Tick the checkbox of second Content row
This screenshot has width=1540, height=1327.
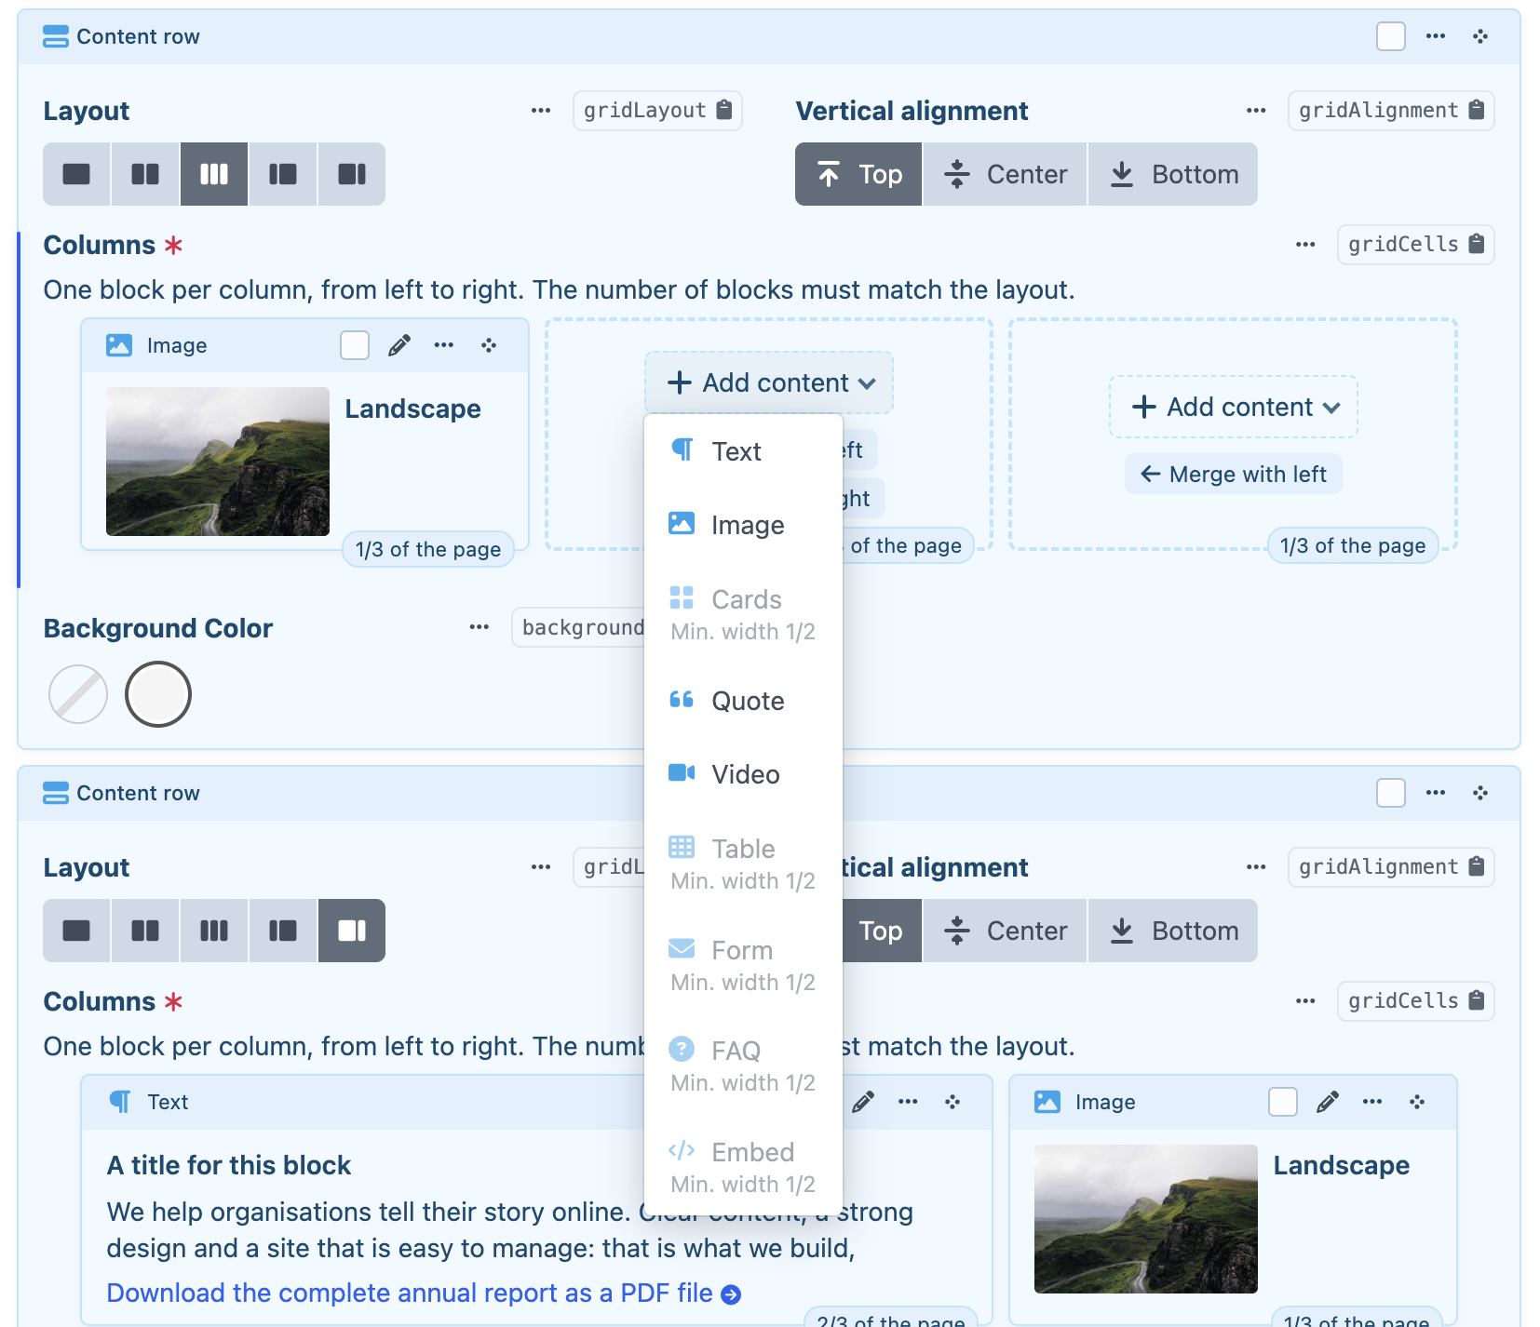click(1391, 793)
